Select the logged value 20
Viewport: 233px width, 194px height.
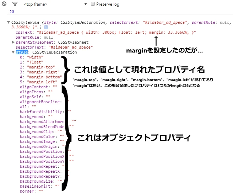[x=12, y=12]
